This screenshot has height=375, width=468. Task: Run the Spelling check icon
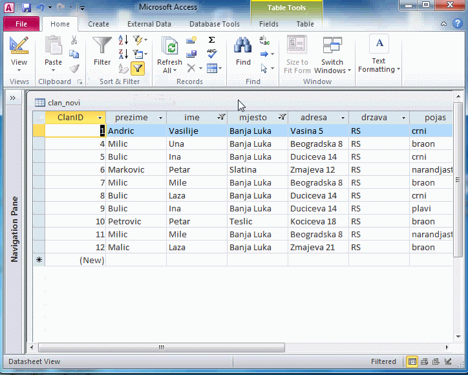pyautogui.click(x=211, y=54)
